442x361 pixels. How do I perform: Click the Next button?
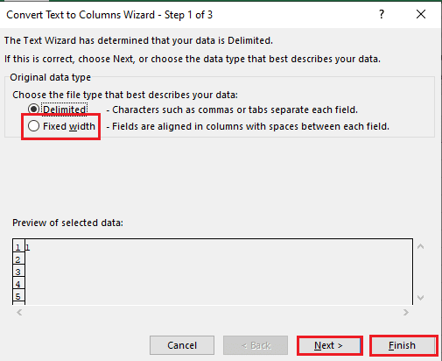click(x=330, y=345)
